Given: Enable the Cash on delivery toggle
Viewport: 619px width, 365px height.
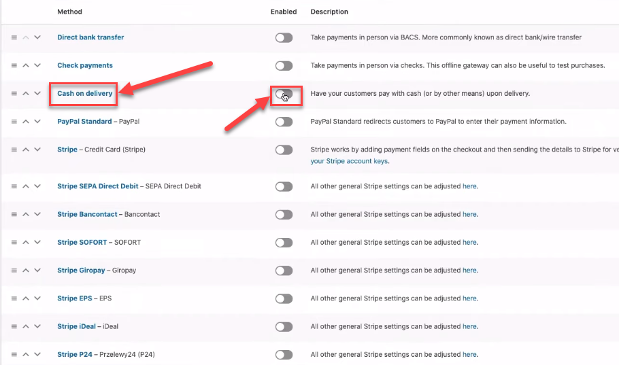Looking at the screenshot, I should [284, 94].
